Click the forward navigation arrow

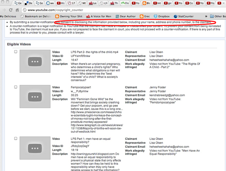[4, 10]
